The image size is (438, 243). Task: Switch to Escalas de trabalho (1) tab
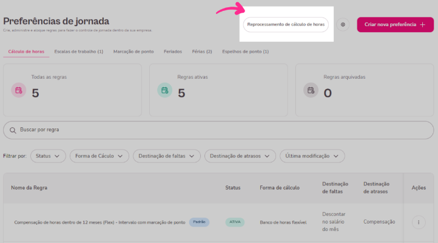[x=79, y=52]
